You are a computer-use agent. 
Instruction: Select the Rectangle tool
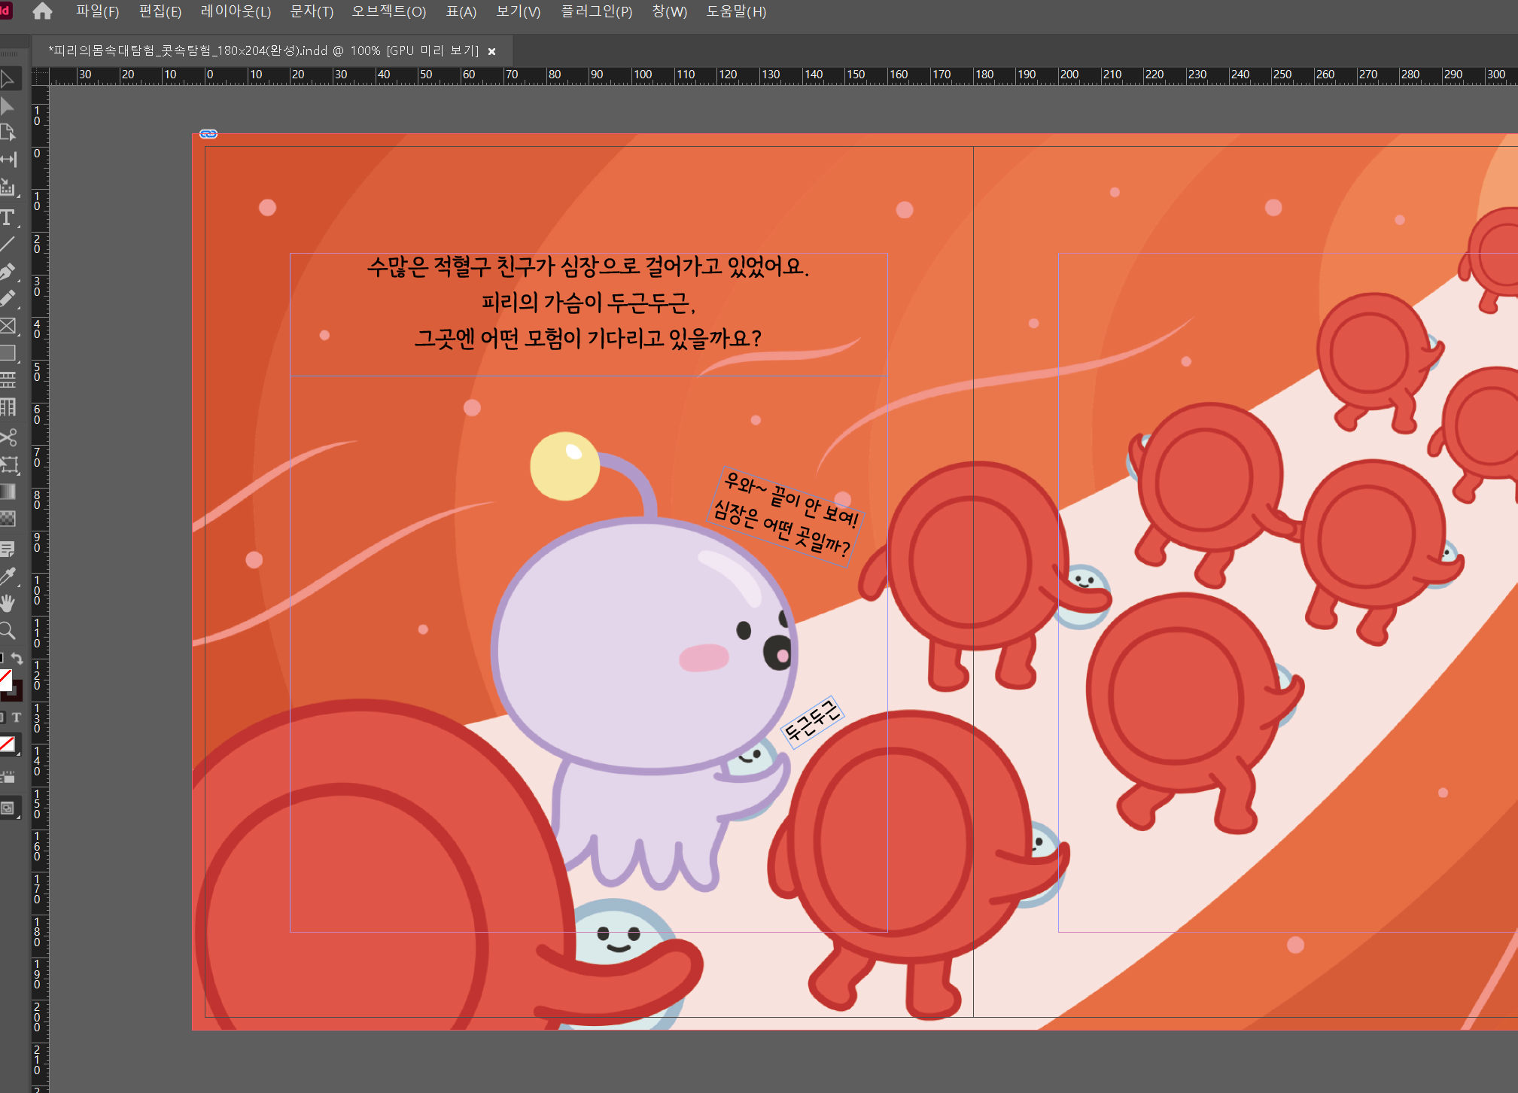pyautogui.click(x=8, y=353)
